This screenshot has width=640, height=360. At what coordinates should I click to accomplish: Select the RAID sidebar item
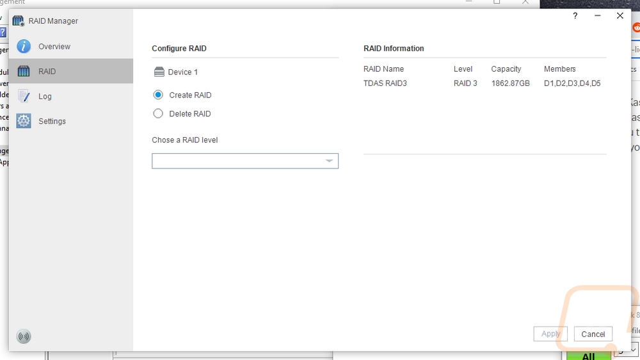[70, 71]
